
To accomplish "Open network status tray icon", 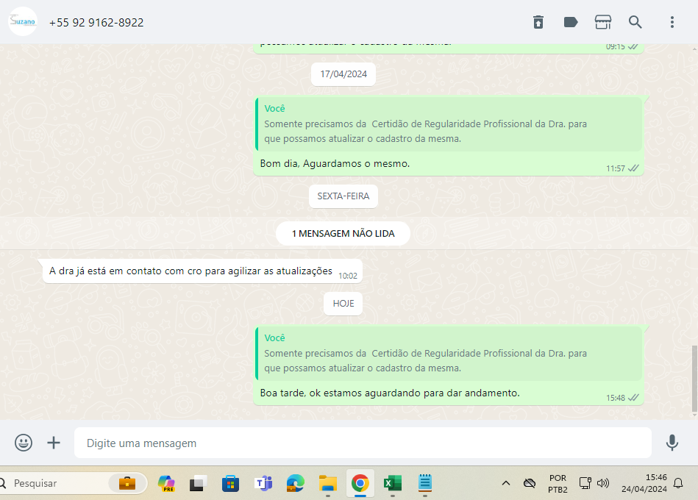I will tap(585, 483).
